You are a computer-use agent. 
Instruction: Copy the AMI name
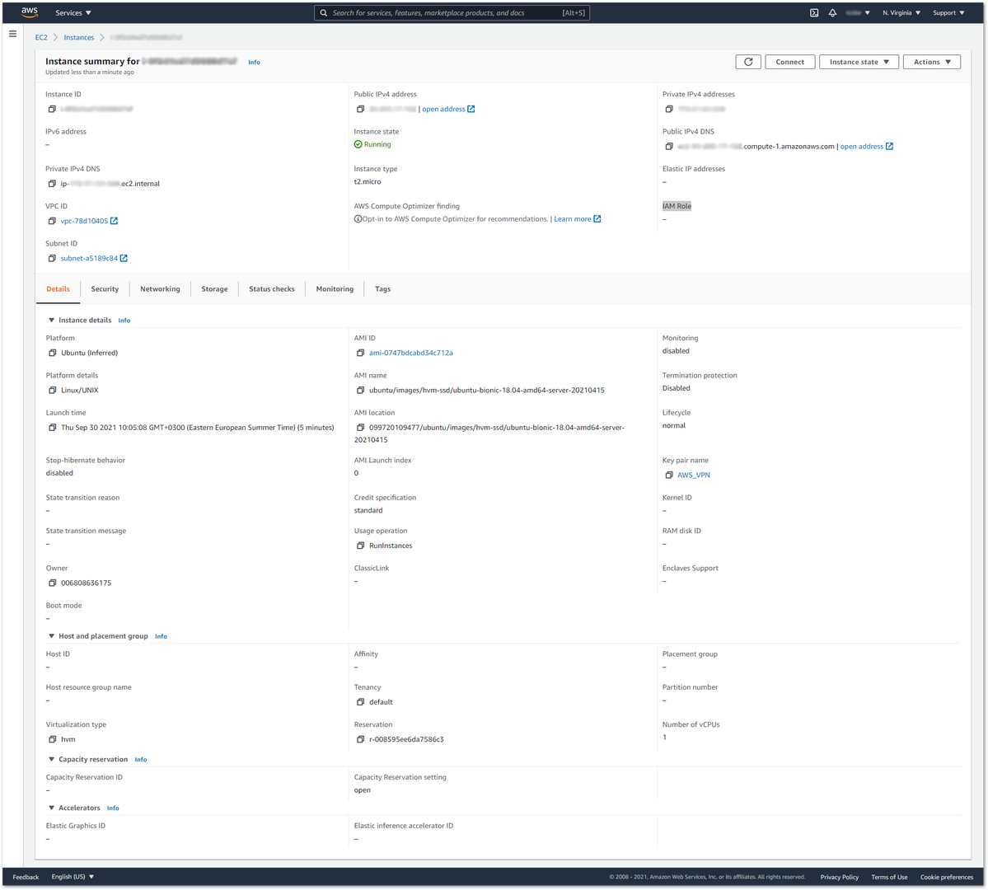pos(360,390)
